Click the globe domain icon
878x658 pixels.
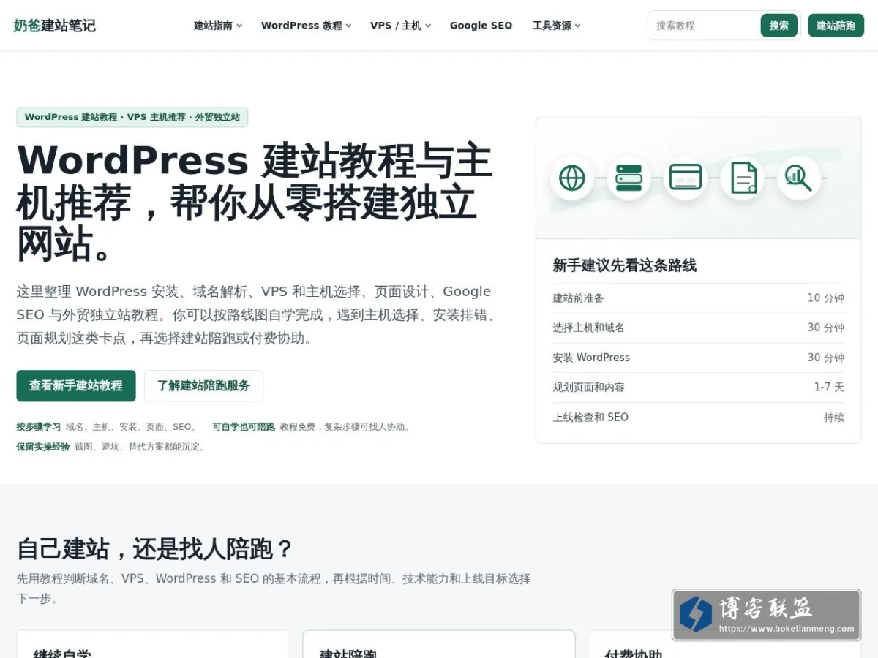tap(571, 178)
